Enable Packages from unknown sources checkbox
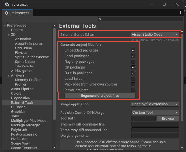 pos(133,84)
